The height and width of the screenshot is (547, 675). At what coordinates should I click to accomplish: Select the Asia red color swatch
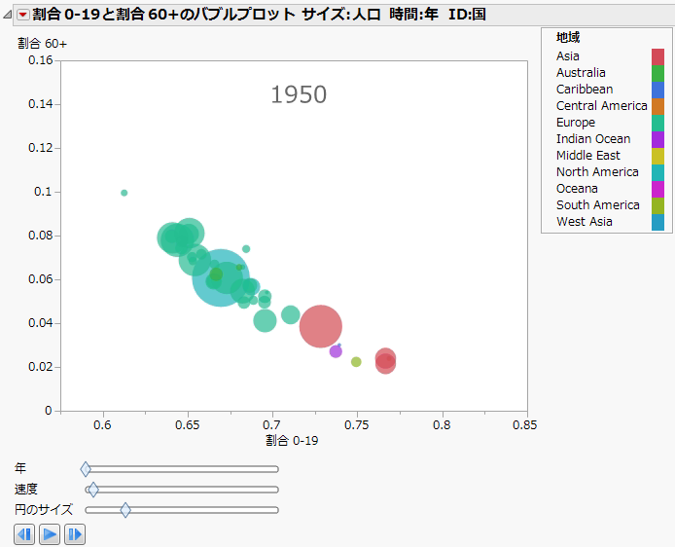pyautogui.click(x=657, y=56)
